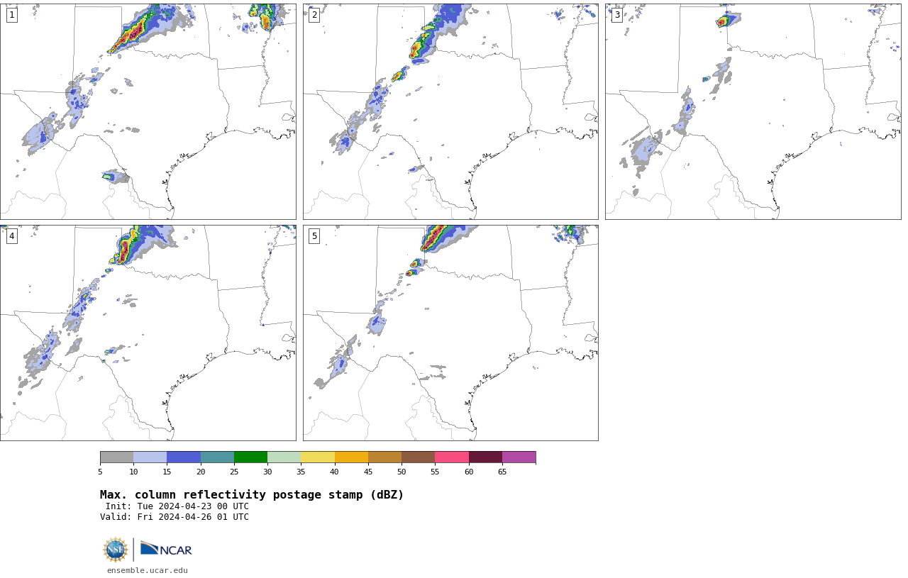Click the ensemble.ucar.edu text
The width and height of the screenshot is (908, 578).
coord(148,570)
